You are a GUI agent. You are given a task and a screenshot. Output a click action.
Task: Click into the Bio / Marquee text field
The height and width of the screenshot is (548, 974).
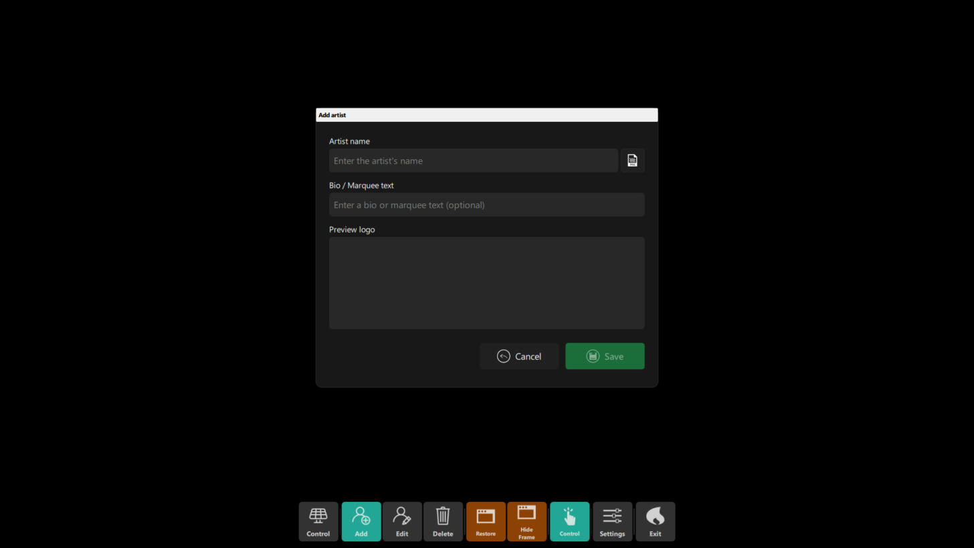click(x=486, y=205)
